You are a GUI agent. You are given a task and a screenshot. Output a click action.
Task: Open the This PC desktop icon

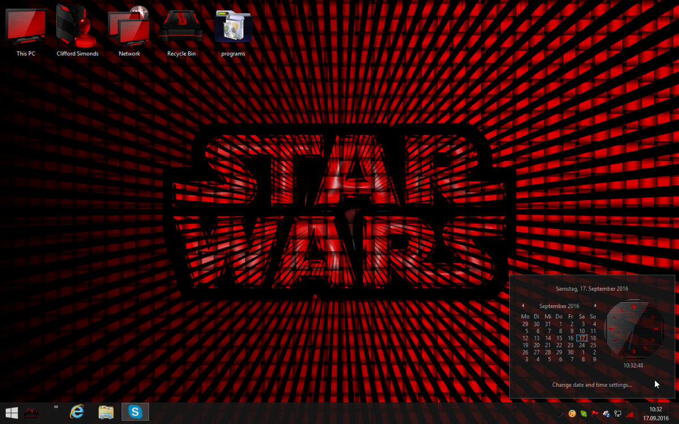click(x=26, y=28)
